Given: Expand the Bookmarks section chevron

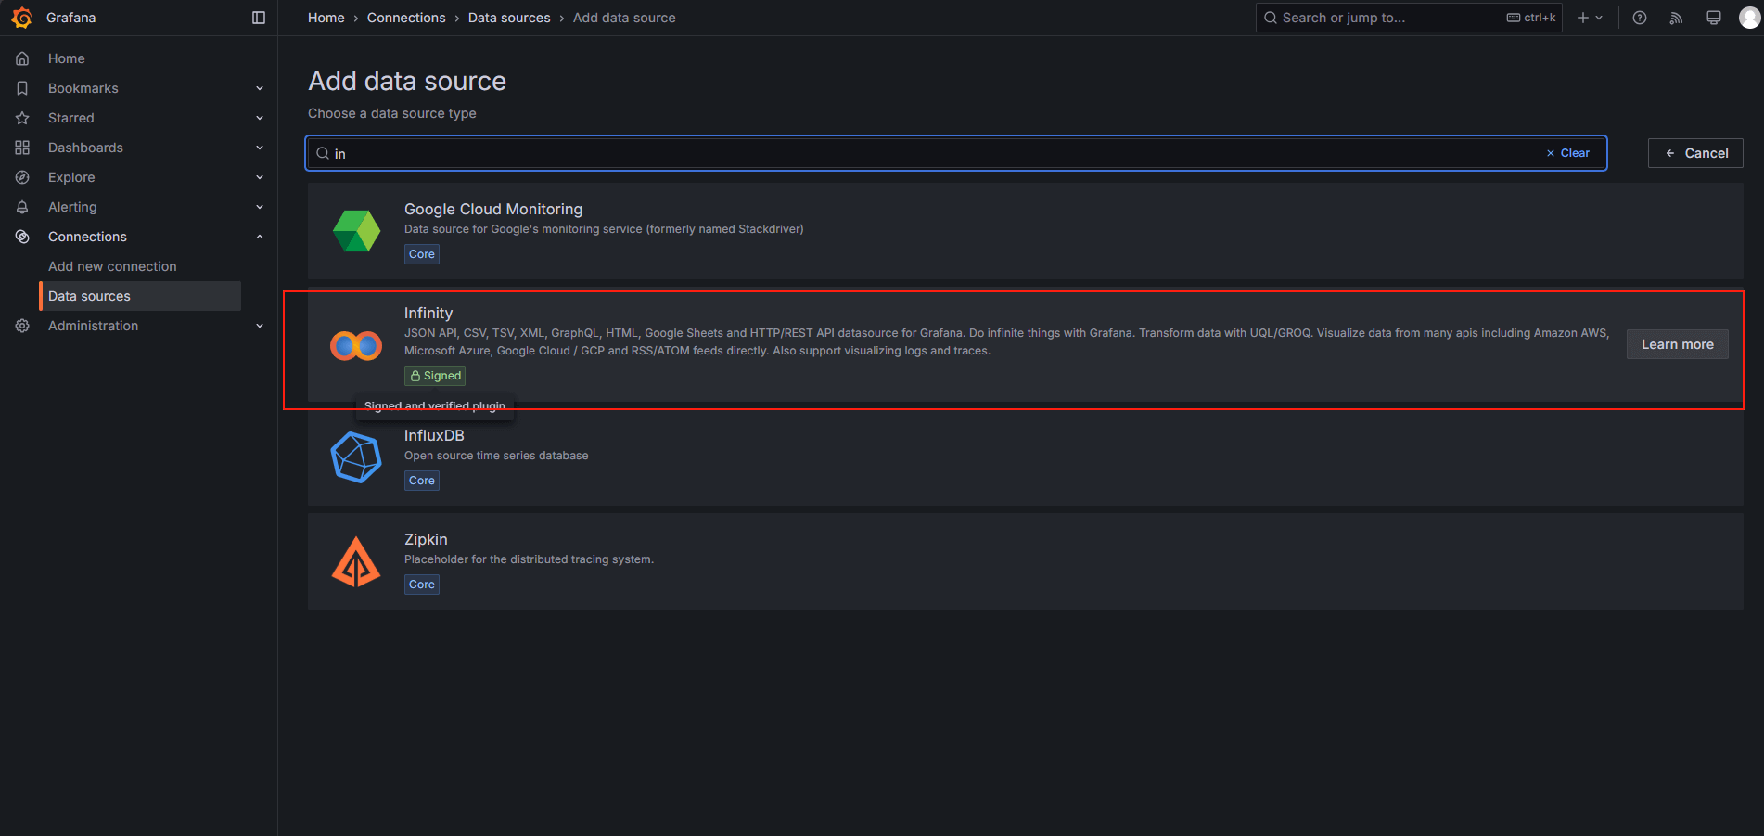Looking at the screenshot, I should coord(260,88).
